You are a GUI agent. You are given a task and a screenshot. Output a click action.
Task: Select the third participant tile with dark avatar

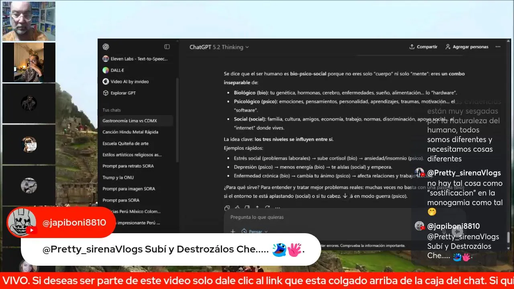(29, 103)
